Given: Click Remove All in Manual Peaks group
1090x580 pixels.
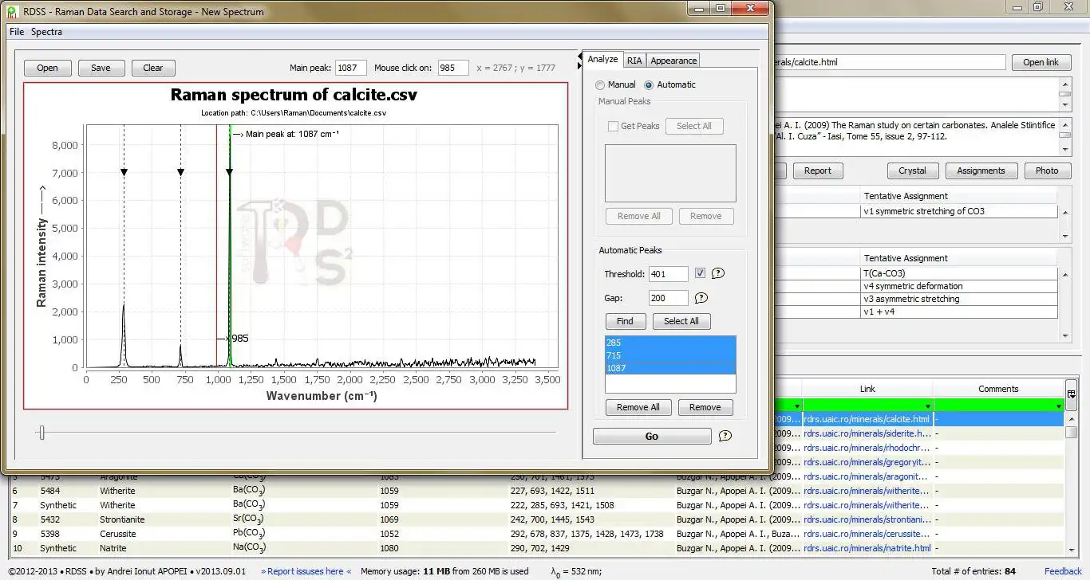Looking at the screenshot, I should (639, 216).
